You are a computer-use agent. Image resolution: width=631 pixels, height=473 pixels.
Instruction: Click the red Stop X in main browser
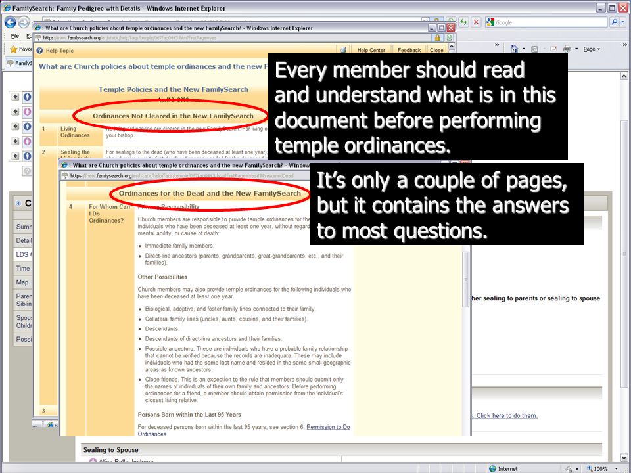476,22
